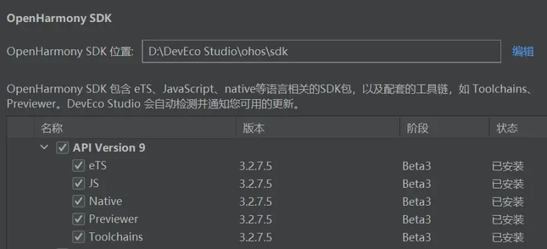Click Beta3 stage in Previewer row

point(416,220)
